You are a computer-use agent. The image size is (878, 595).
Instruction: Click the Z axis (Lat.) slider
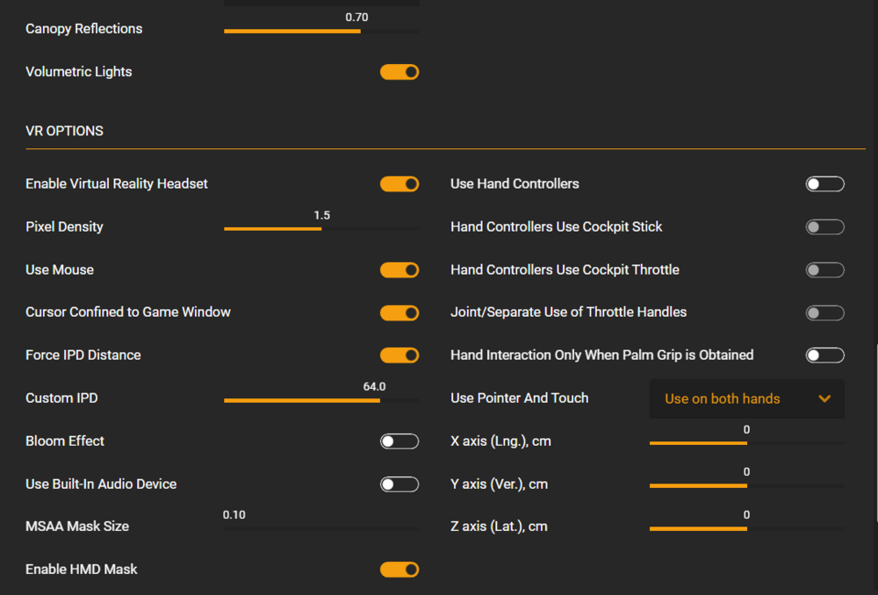click(x=747, y=528)
